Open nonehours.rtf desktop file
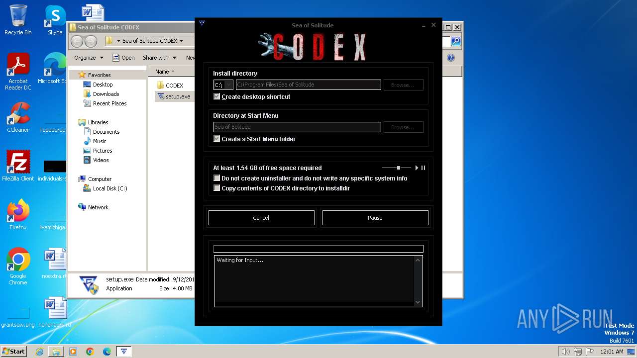 pos(55,312)
